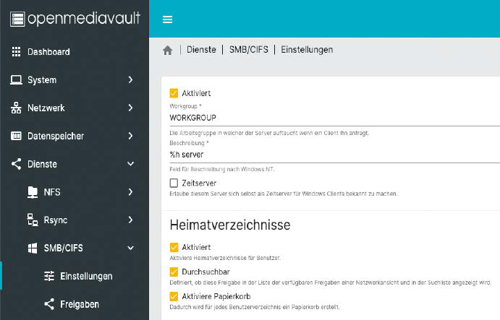Screen dimensions: 500x320
Task: Click the NFS folder icon
Action: coord(32,192)
